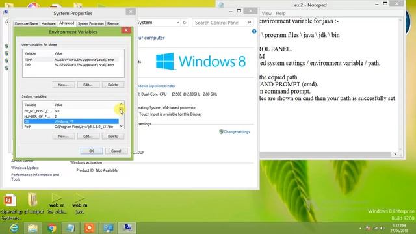Screen dimensions: 416x234
Task: Open Control Panel help question-mark icon
Action: pos(254,31)
